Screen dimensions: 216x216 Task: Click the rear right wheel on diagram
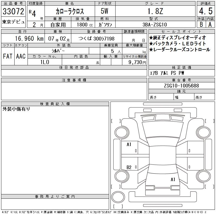click(x=204, y=176)
